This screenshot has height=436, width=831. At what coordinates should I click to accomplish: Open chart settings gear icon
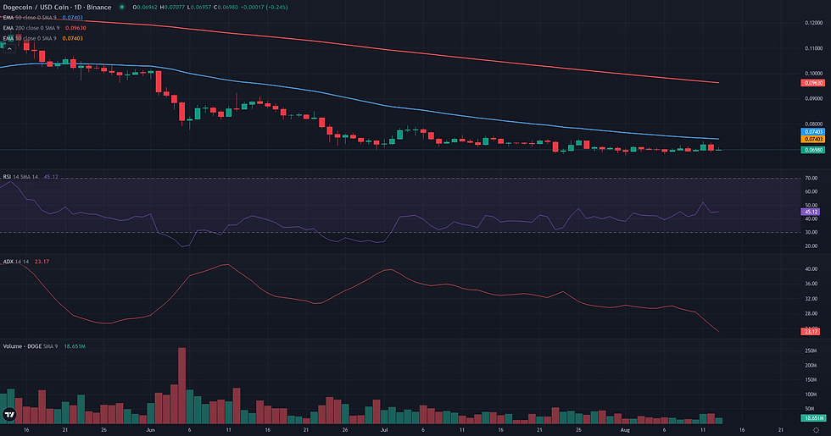[816, 430]
